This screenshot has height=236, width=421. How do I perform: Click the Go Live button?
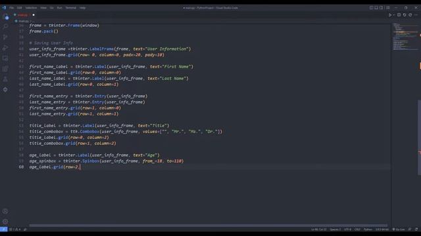pos(399,229)
